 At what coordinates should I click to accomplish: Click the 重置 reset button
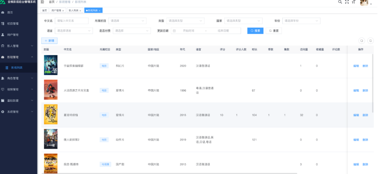(274, 31)
